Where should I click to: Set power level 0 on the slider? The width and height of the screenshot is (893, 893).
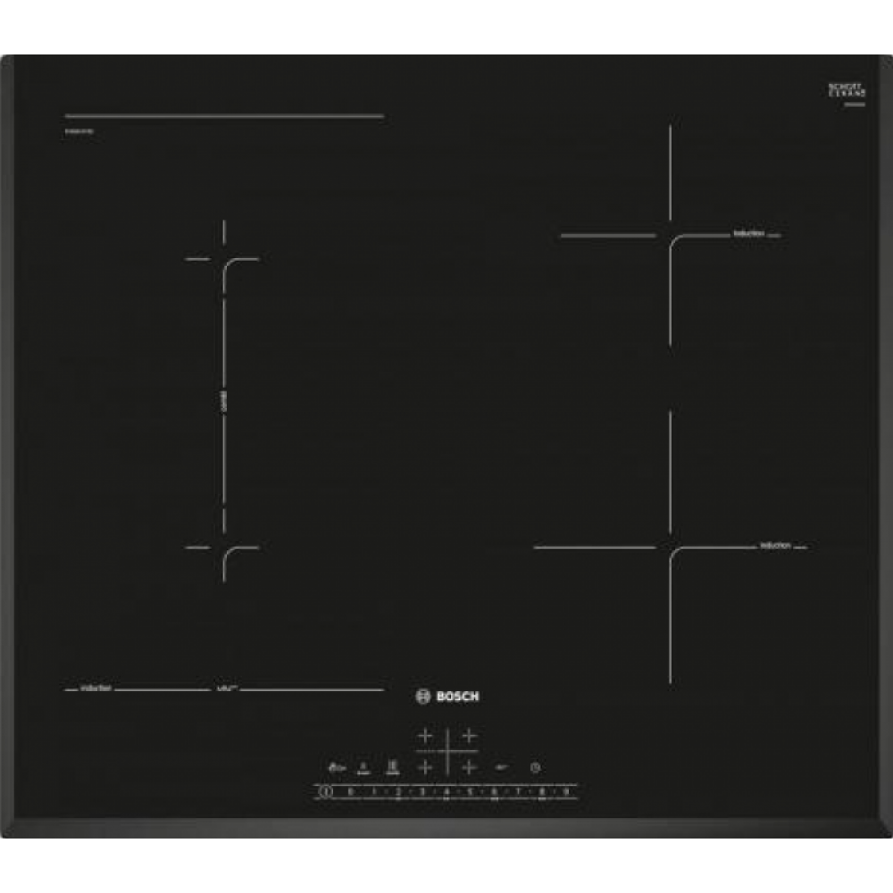pyautogui.click(x=350, y=791)
